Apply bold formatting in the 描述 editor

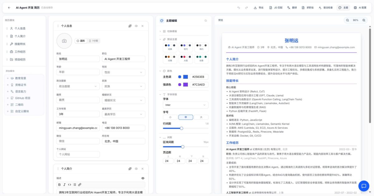[60, 184]
